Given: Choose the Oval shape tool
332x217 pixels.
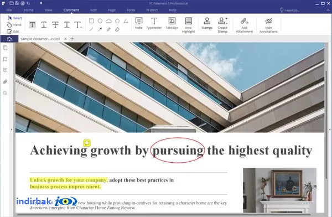Looking at the screenshot, I should pyautogui.click(x=100, y=21).
